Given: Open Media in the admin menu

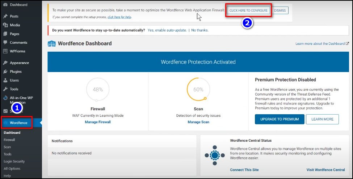Looking at the screenshot, I should click(15, 25).
